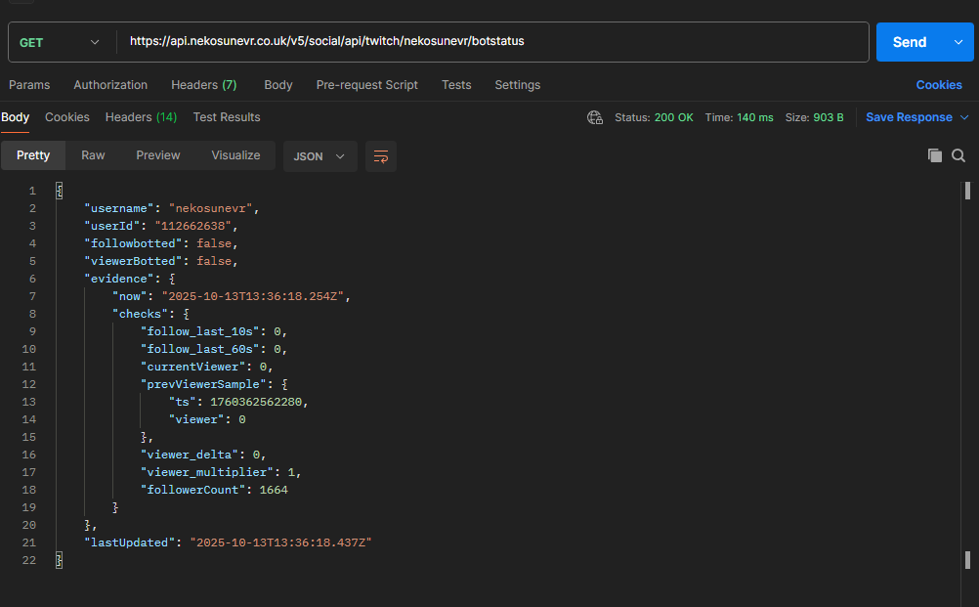Select the Visualize response view
979x607 pixels.
235,155
